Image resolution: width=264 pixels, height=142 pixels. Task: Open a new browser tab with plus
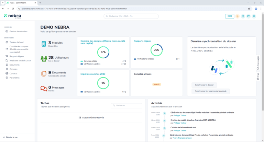coord(40,3)
